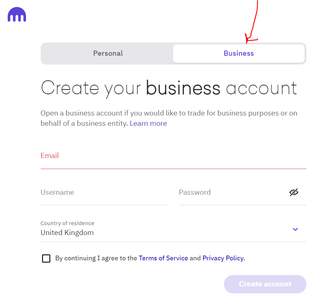The width and height of the screenshot is (320, 297).
Task: Click the bold "business" word in heading
Action: pos(183,88)
